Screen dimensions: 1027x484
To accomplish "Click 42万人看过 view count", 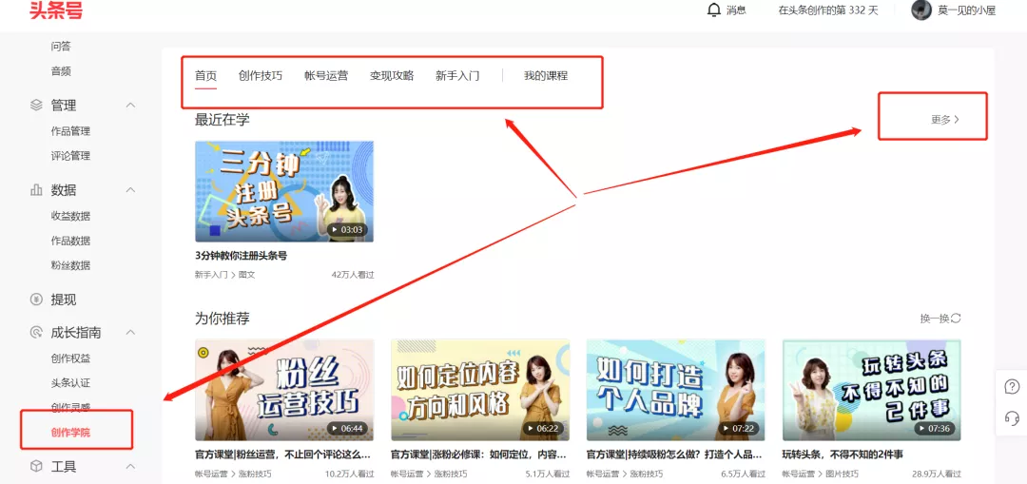I will 353,275.
